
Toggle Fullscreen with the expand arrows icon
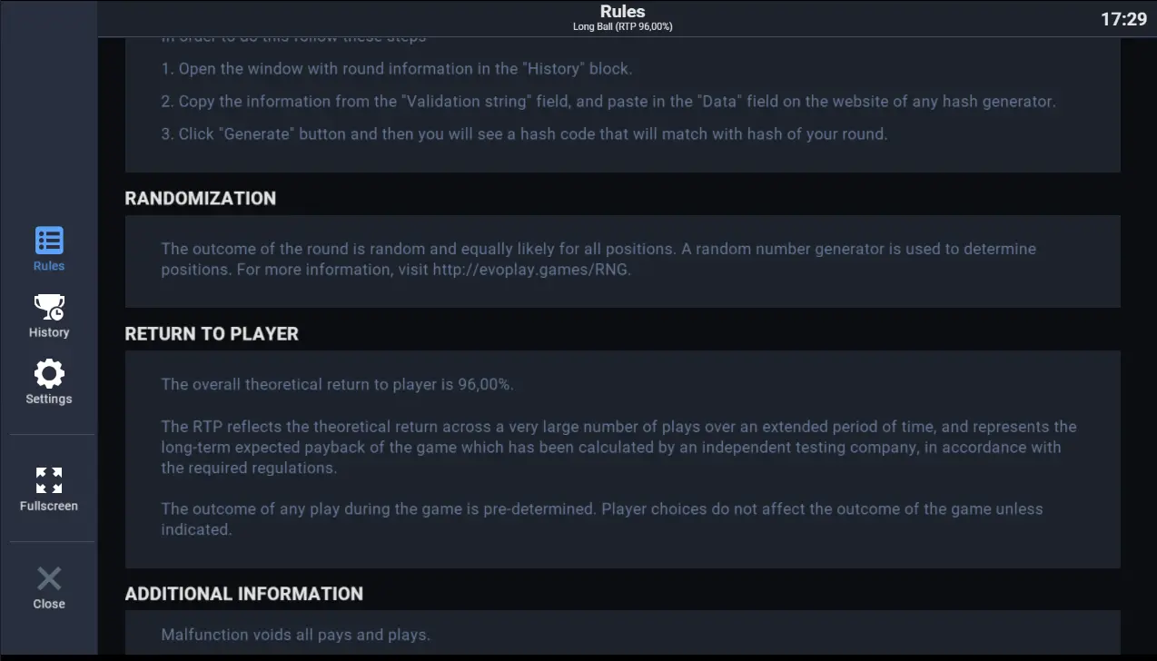point(49,480)
